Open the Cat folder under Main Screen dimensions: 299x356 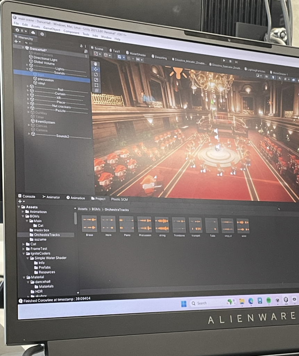[38, 225]
